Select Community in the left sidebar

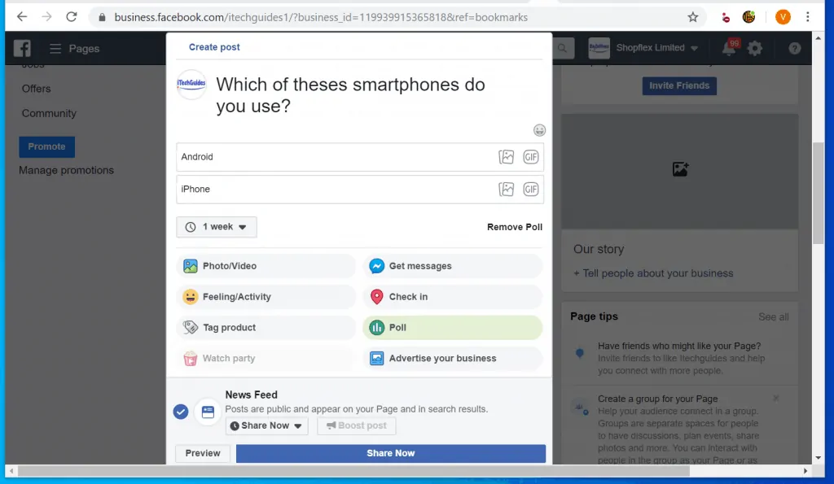tap(48, 113)
